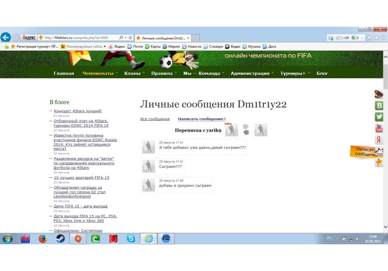This screenshot has width=388, height=271.
Task: Open the YouTube sidebar icon
Action: pos(379,128)
